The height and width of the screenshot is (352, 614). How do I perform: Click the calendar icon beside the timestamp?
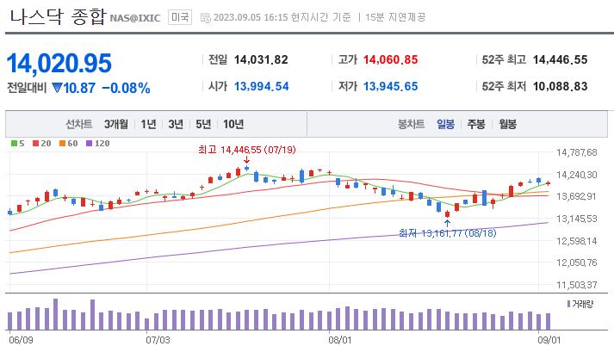(x=205, y=18)
